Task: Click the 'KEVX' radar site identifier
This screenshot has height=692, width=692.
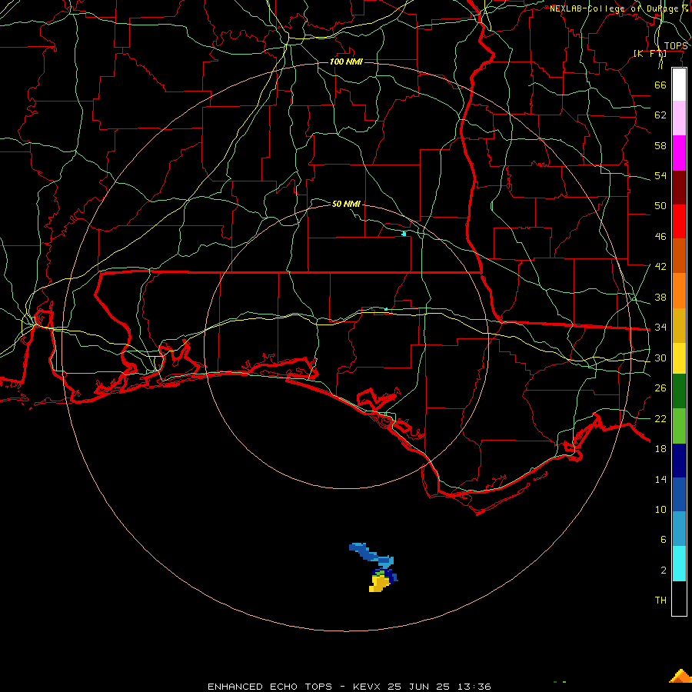Action: click(x=368, y=687)
